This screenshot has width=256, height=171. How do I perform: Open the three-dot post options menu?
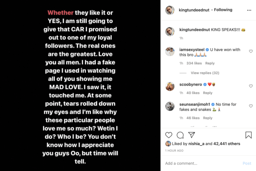tap(249, 10)
